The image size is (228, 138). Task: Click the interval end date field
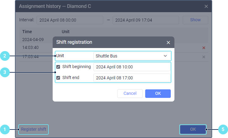146,20
